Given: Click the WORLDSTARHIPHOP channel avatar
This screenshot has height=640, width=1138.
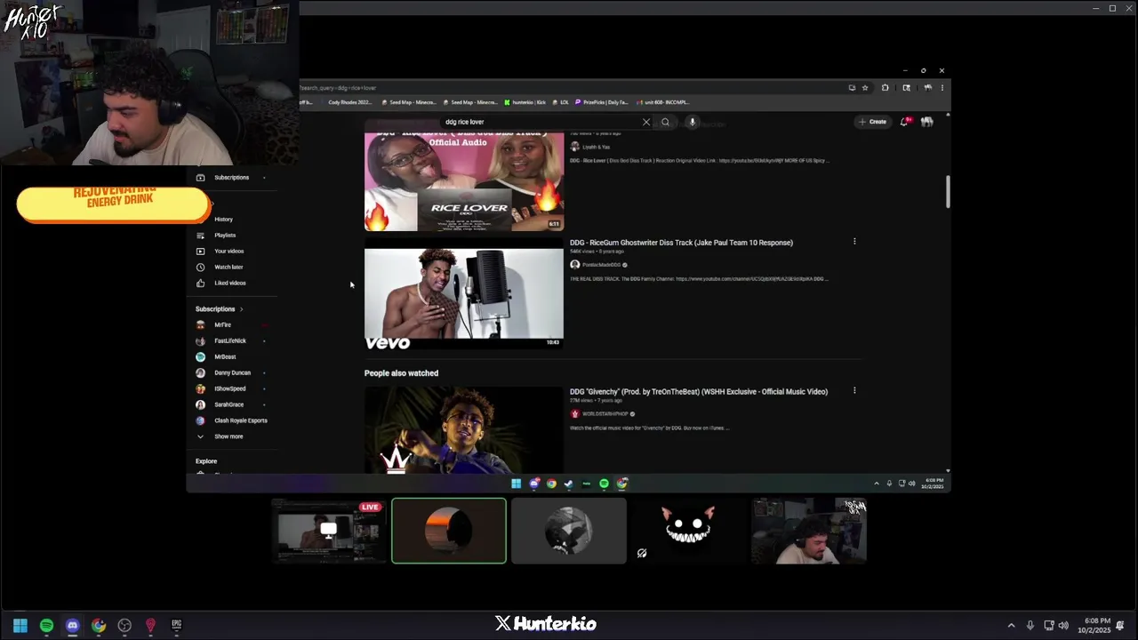Looking at the screenshot, I should click(x=574, y=414).
